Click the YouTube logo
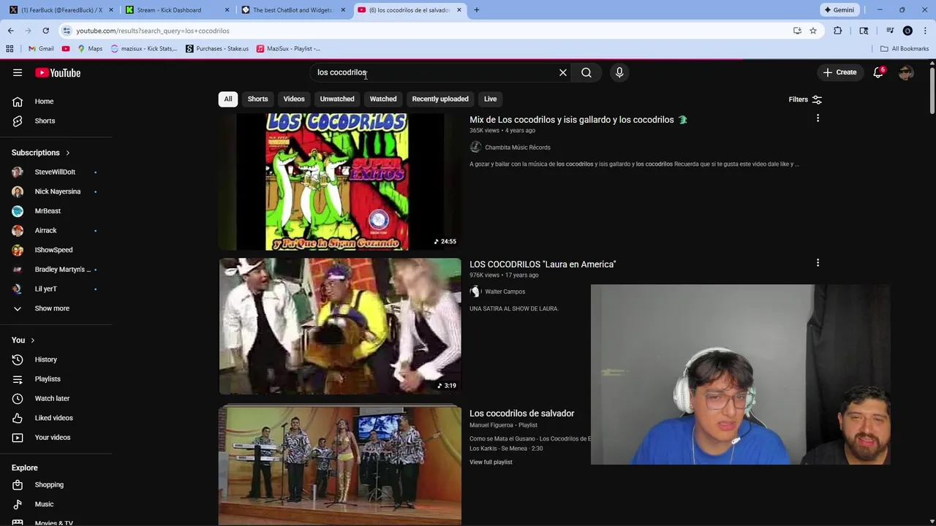The image size is (936, 526). (x=58, y=72)
